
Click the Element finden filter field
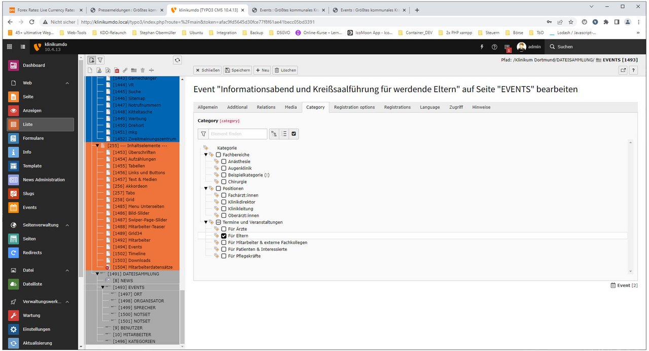[x=237, y=134]
